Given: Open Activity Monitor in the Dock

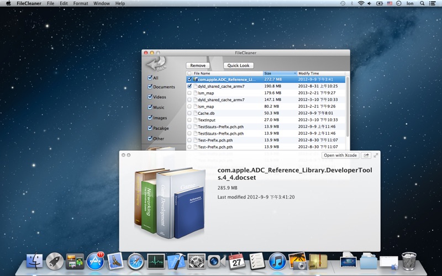Looking at the screenshot, I should coord(156,261).
